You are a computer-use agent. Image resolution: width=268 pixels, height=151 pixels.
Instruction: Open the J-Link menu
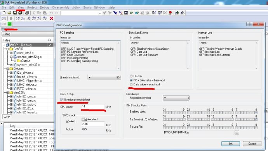[76, 7]
